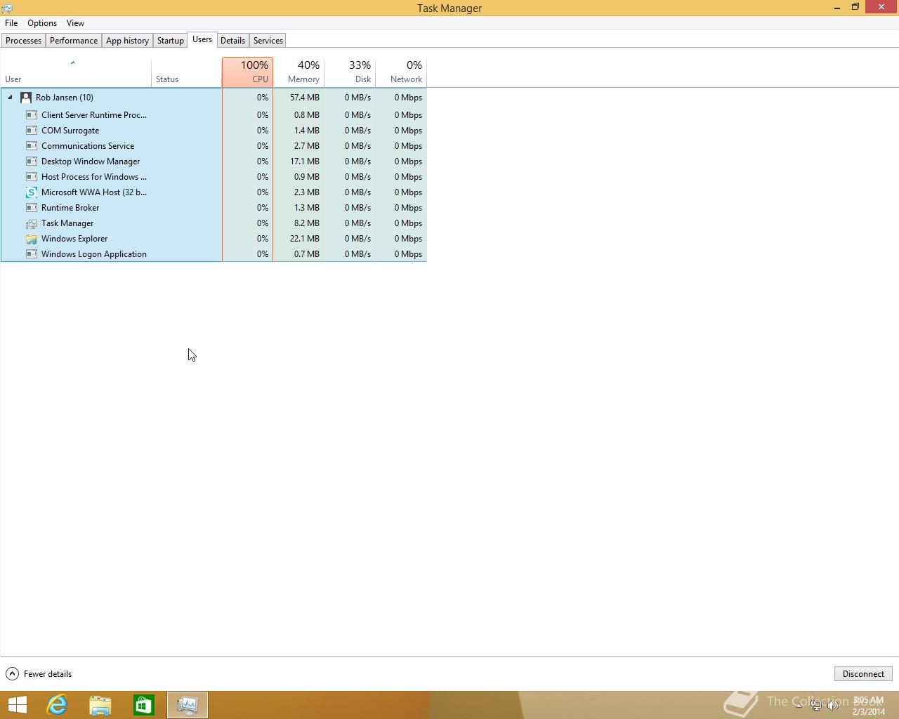Switch to the Services tab
The height and width of the screenshot is (719, 899).
point(268,41)
